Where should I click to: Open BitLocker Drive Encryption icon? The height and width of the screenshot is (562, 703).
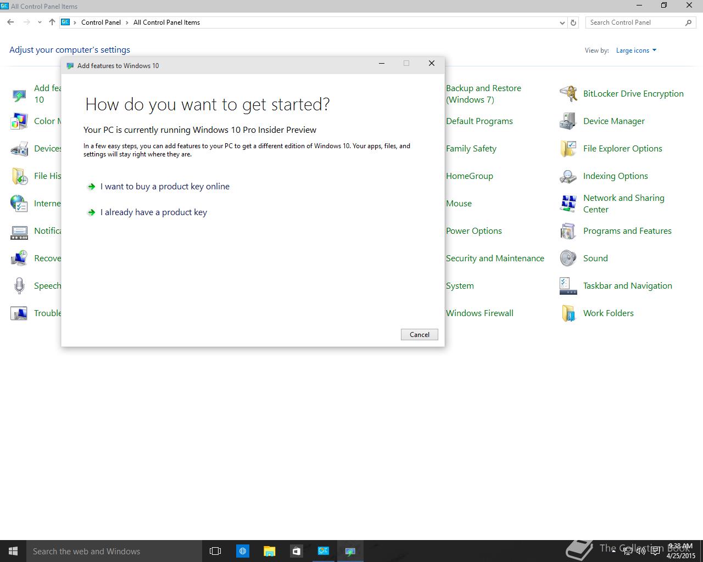568,94
